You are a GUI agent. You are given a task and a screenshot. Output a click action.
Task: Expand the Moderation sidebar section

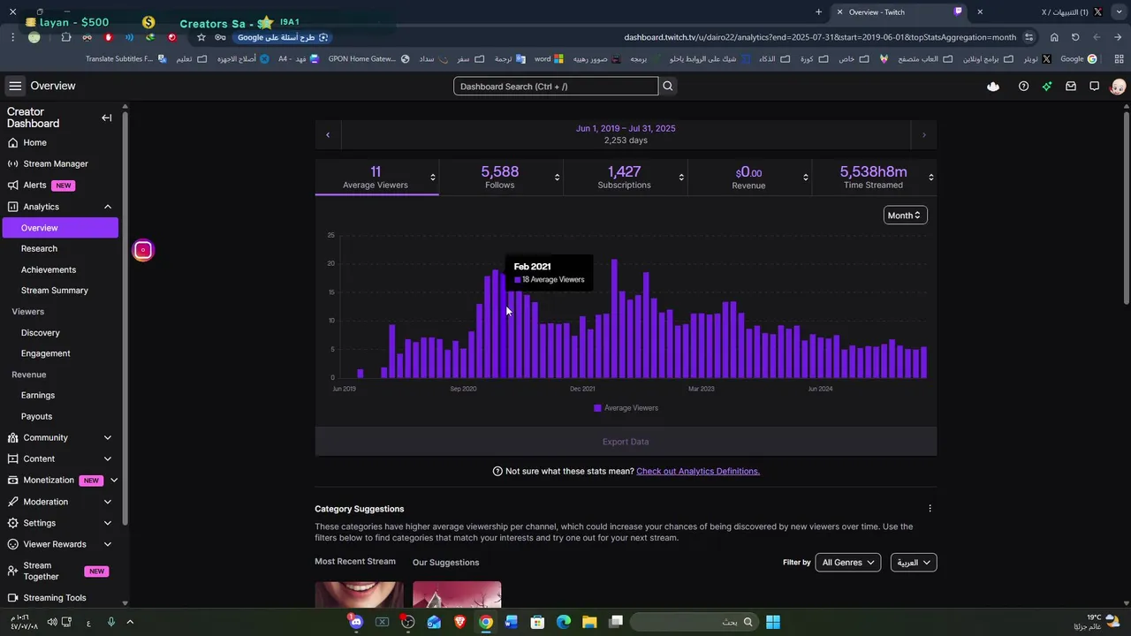tap(108, 502)
